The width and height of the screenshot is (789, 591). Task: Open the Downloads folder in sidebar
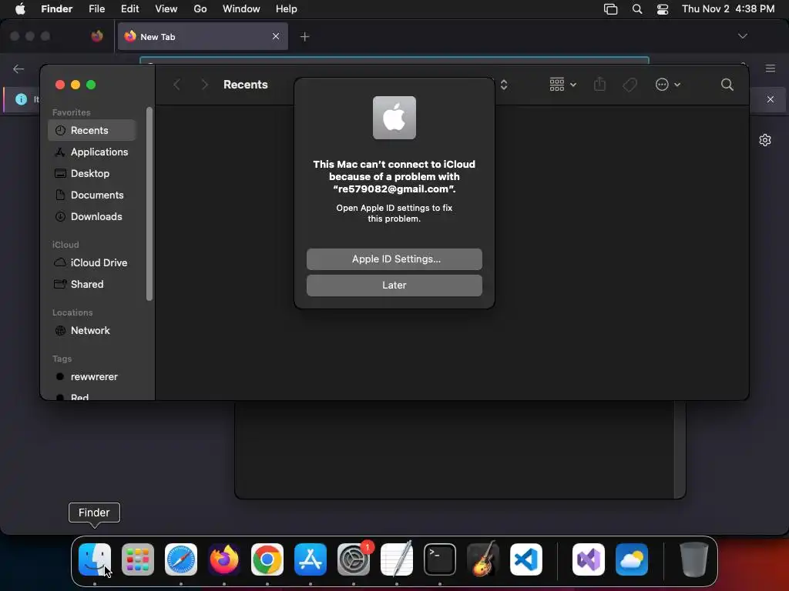coord(92,216)
